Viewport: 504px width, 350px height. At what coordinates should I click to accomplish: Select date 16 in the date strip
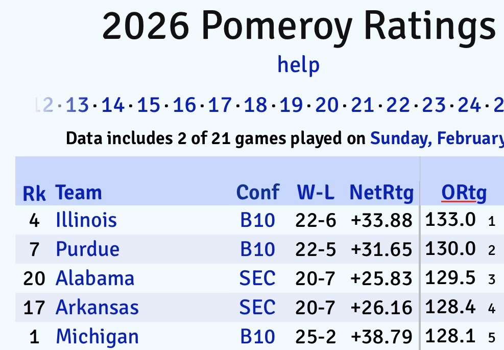(x=184, y=106)
